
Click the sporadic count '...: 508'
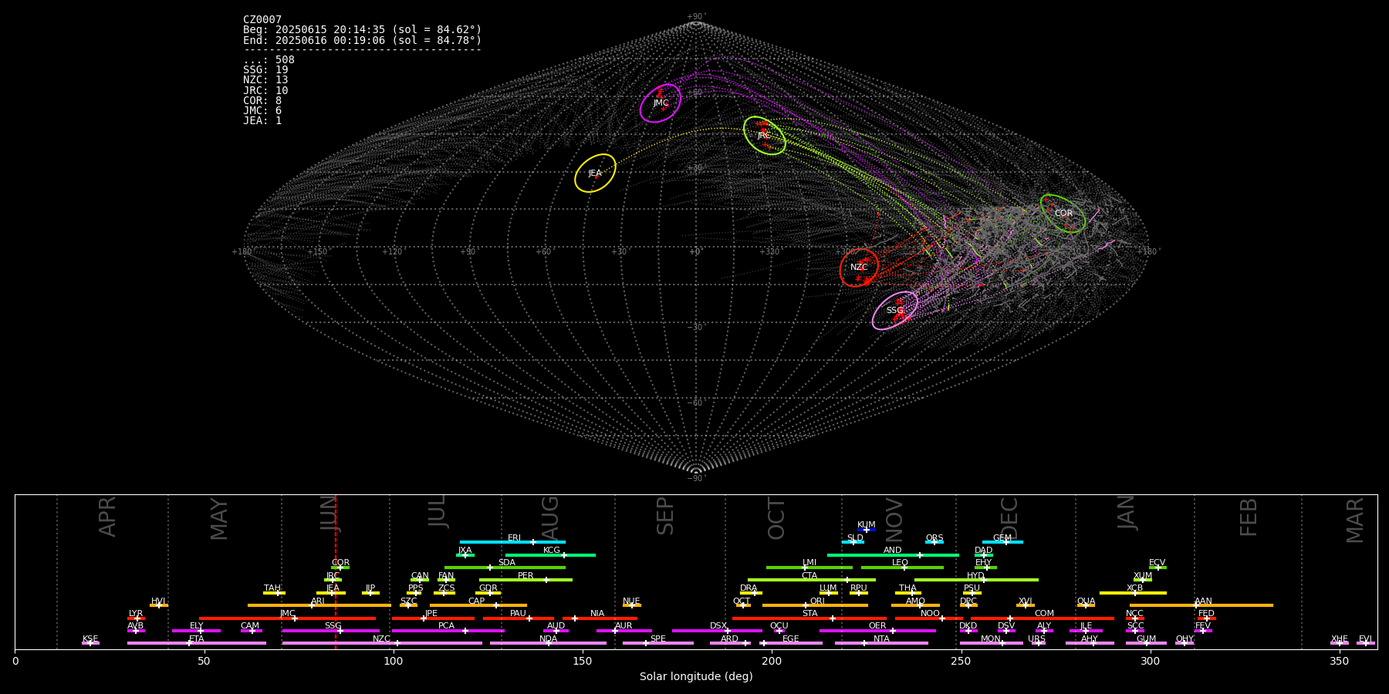[x=269, y=60]
